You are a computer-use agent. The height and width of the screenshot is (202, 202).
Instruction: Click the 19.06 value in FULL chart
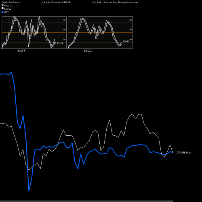pos(126,41)
